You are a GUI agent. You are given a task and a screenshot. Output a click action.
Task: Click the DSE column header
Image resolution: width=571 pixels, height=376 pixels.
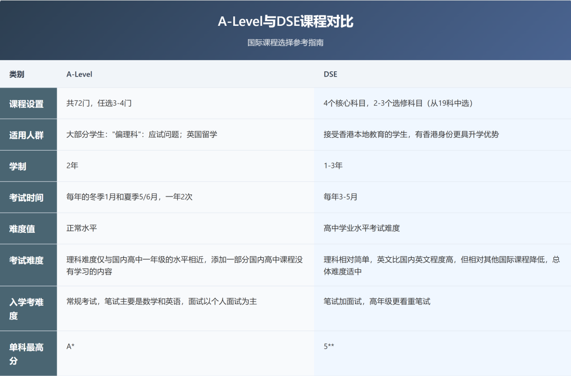[443, 74]
